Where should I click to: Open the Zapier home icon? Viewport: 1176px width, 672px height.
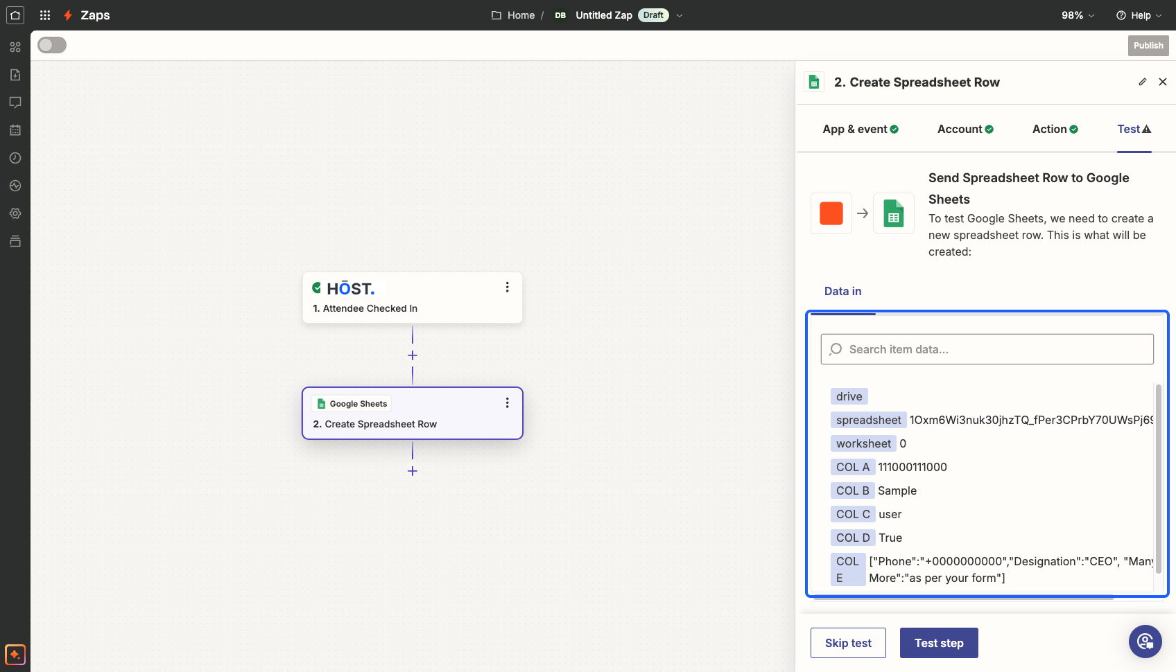coord(15,15)
